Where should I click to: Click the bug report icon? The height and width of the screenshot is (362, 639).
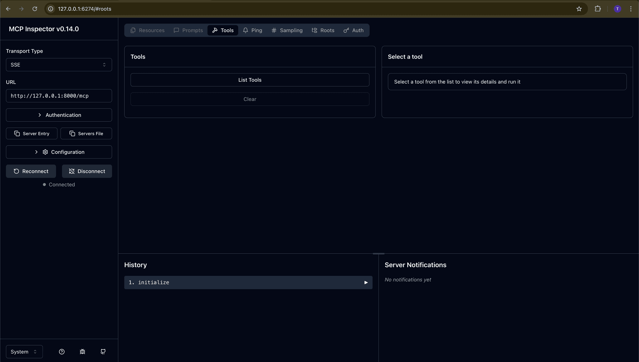click(x=82, y=352)
